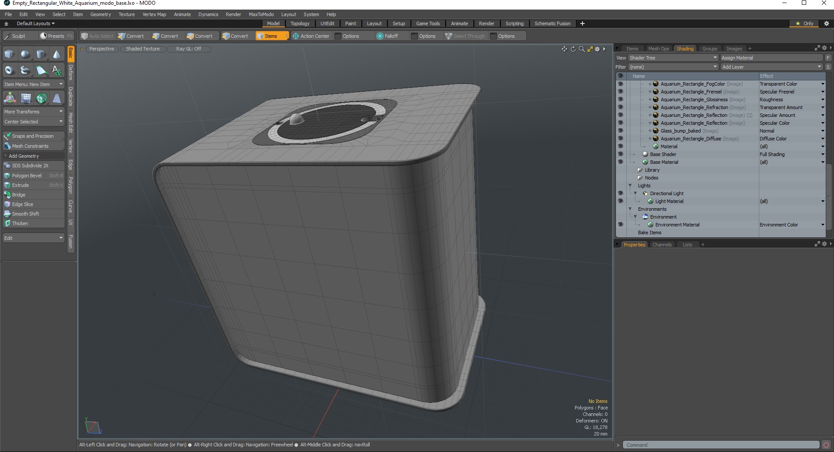Select the spiral Tube primitive tool

[25, 70]
